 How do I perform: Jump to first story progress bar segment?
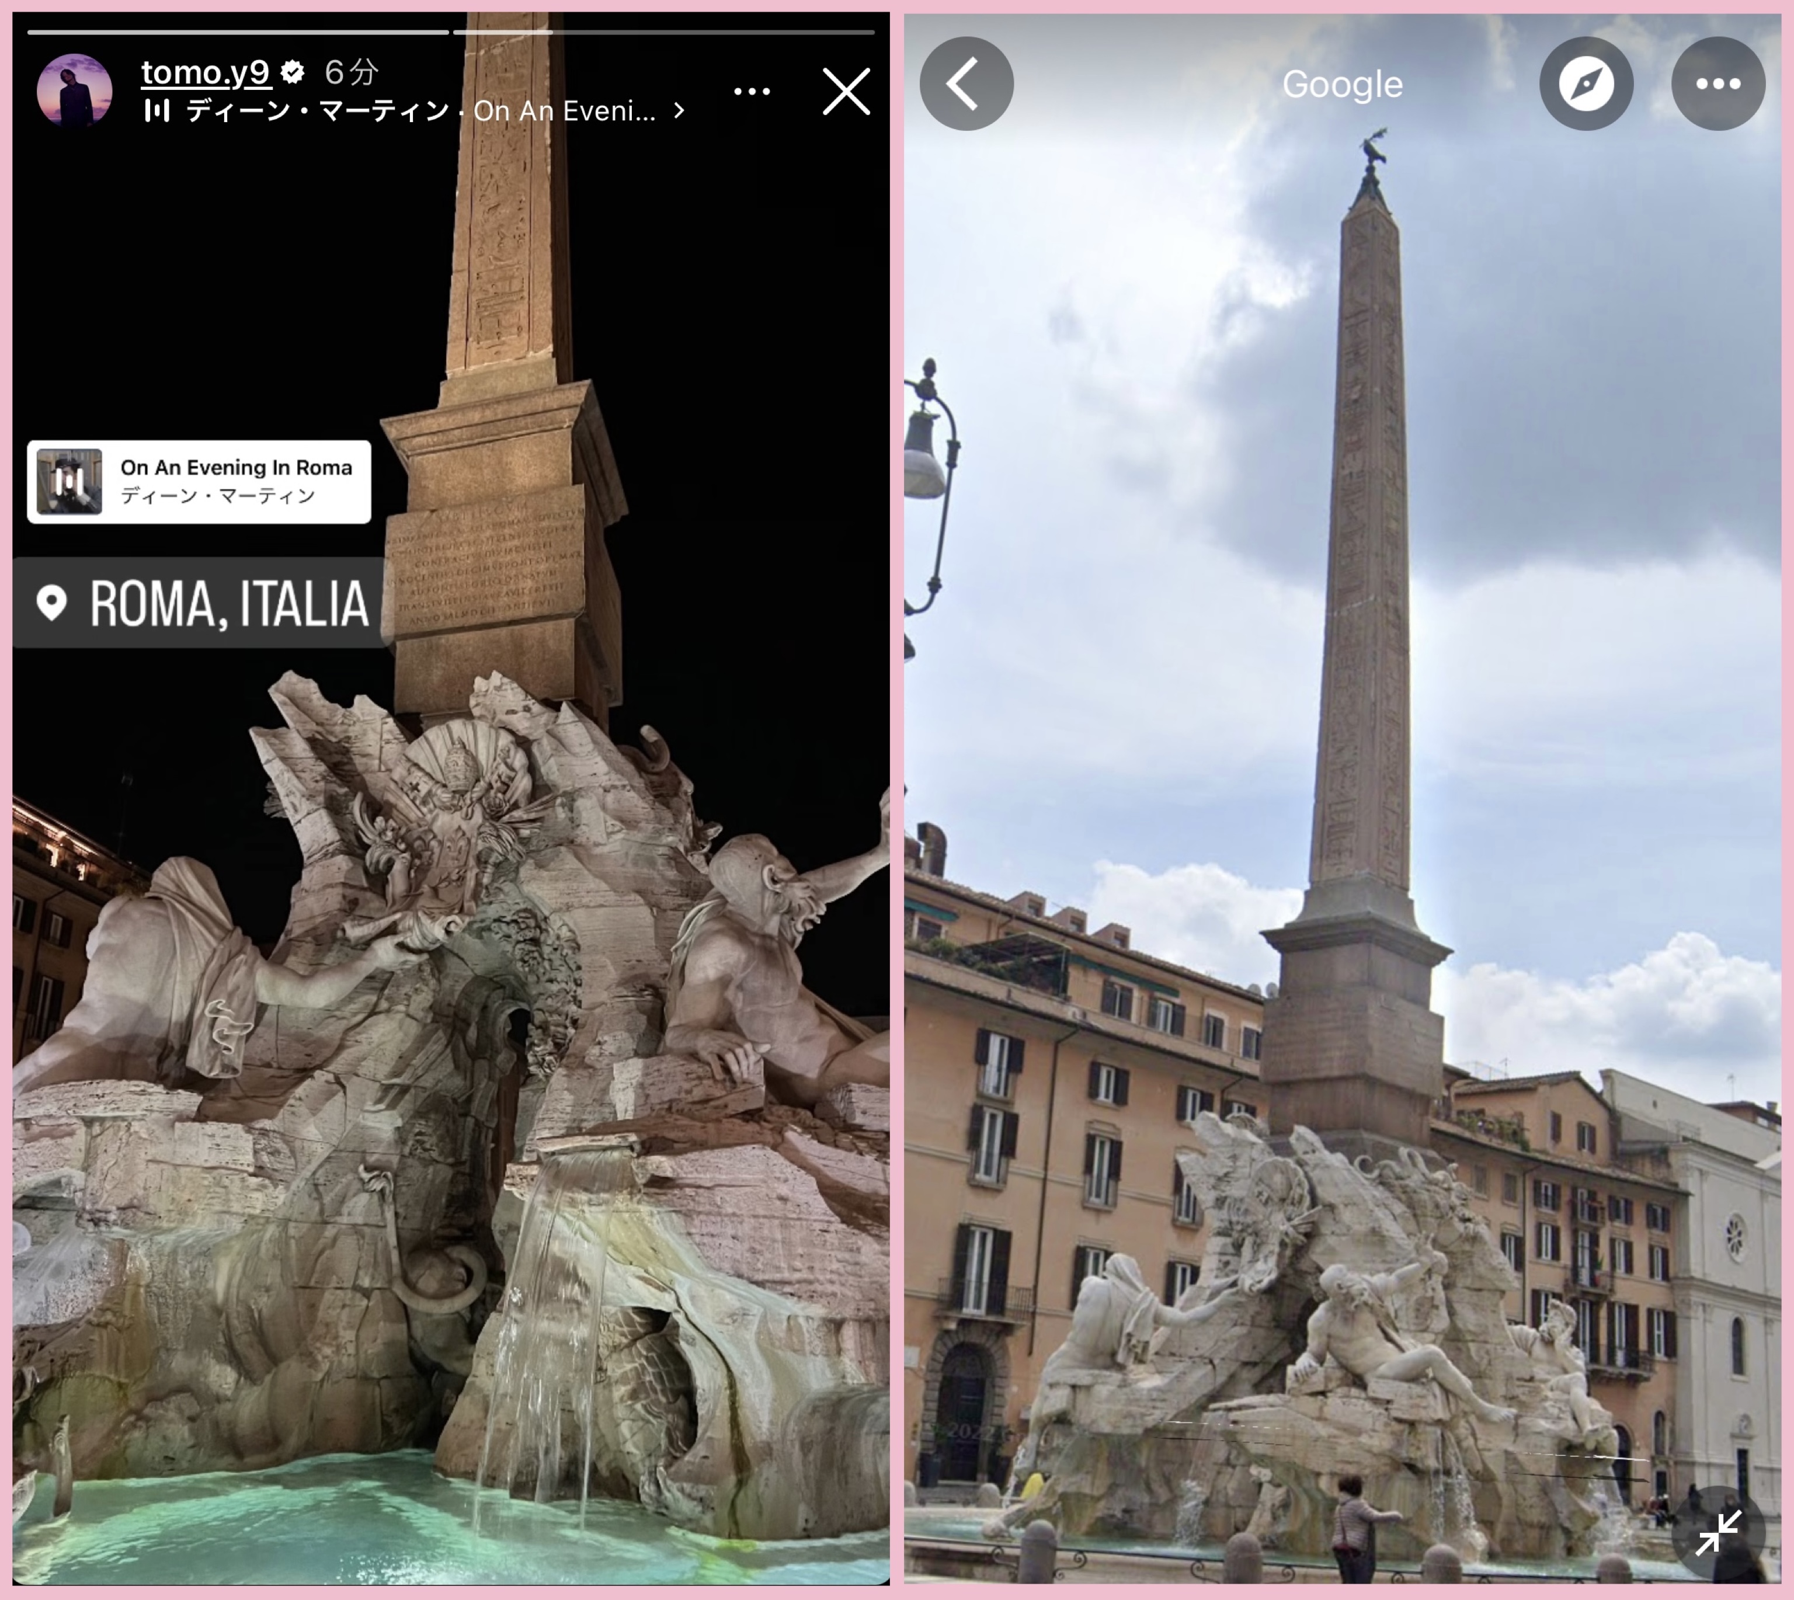click(x=238, y=33)
